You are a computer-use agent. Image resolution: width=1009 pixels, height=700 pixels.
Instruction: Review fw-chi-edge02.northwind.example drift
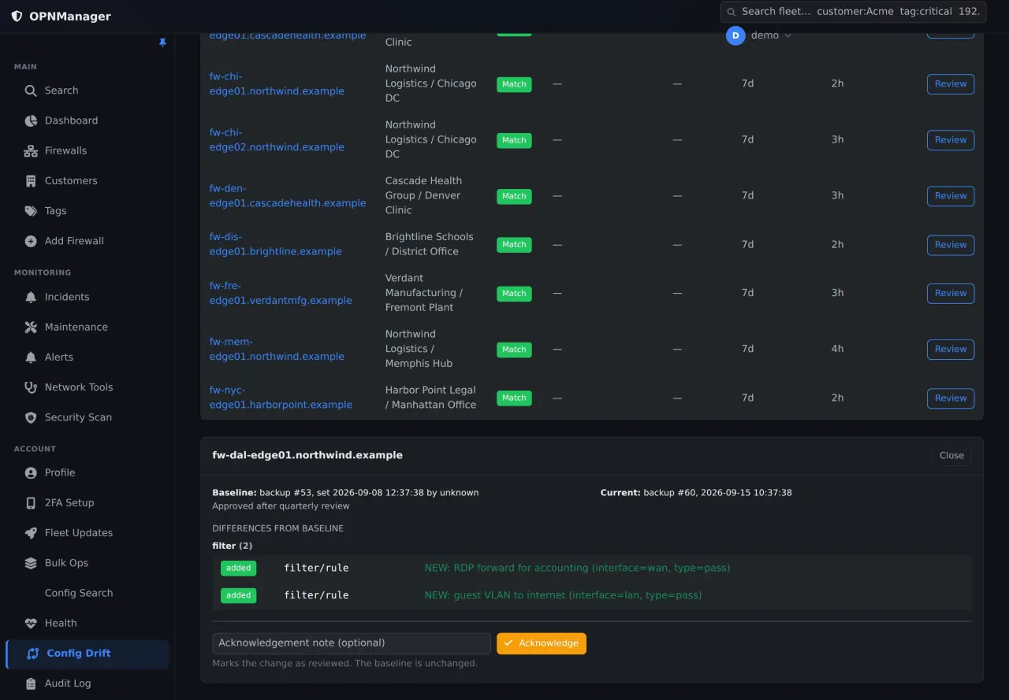tap(951, 140)
